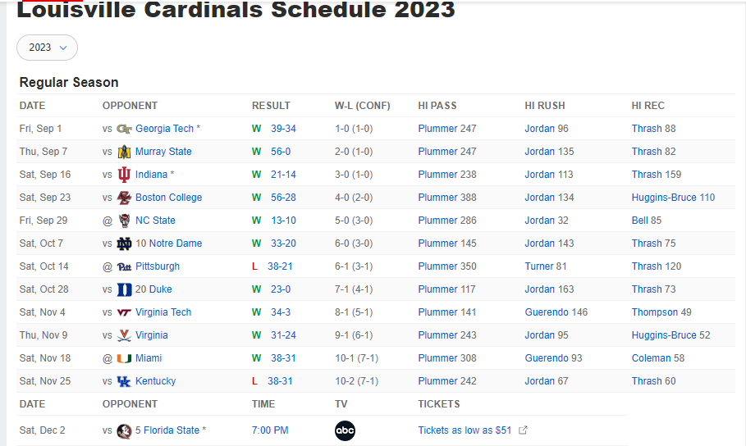Open the 39-34 Georgia Tech game result

pos(283,129)
